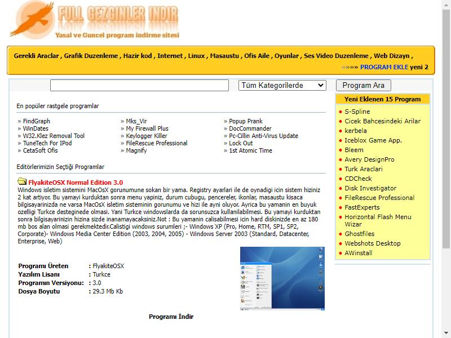Click the PROGRAM EKLE link
This screenshot has width=451, height=338.
click(x=384, y=67)
